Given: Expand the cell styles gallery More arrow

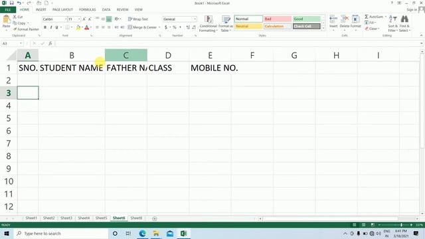Looking at the screenshot, I should [323, 28].
